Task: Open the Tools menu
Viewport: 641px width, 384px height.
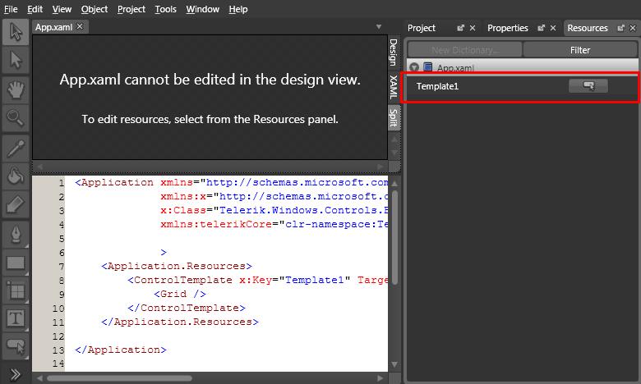Action: click(165, 9)
